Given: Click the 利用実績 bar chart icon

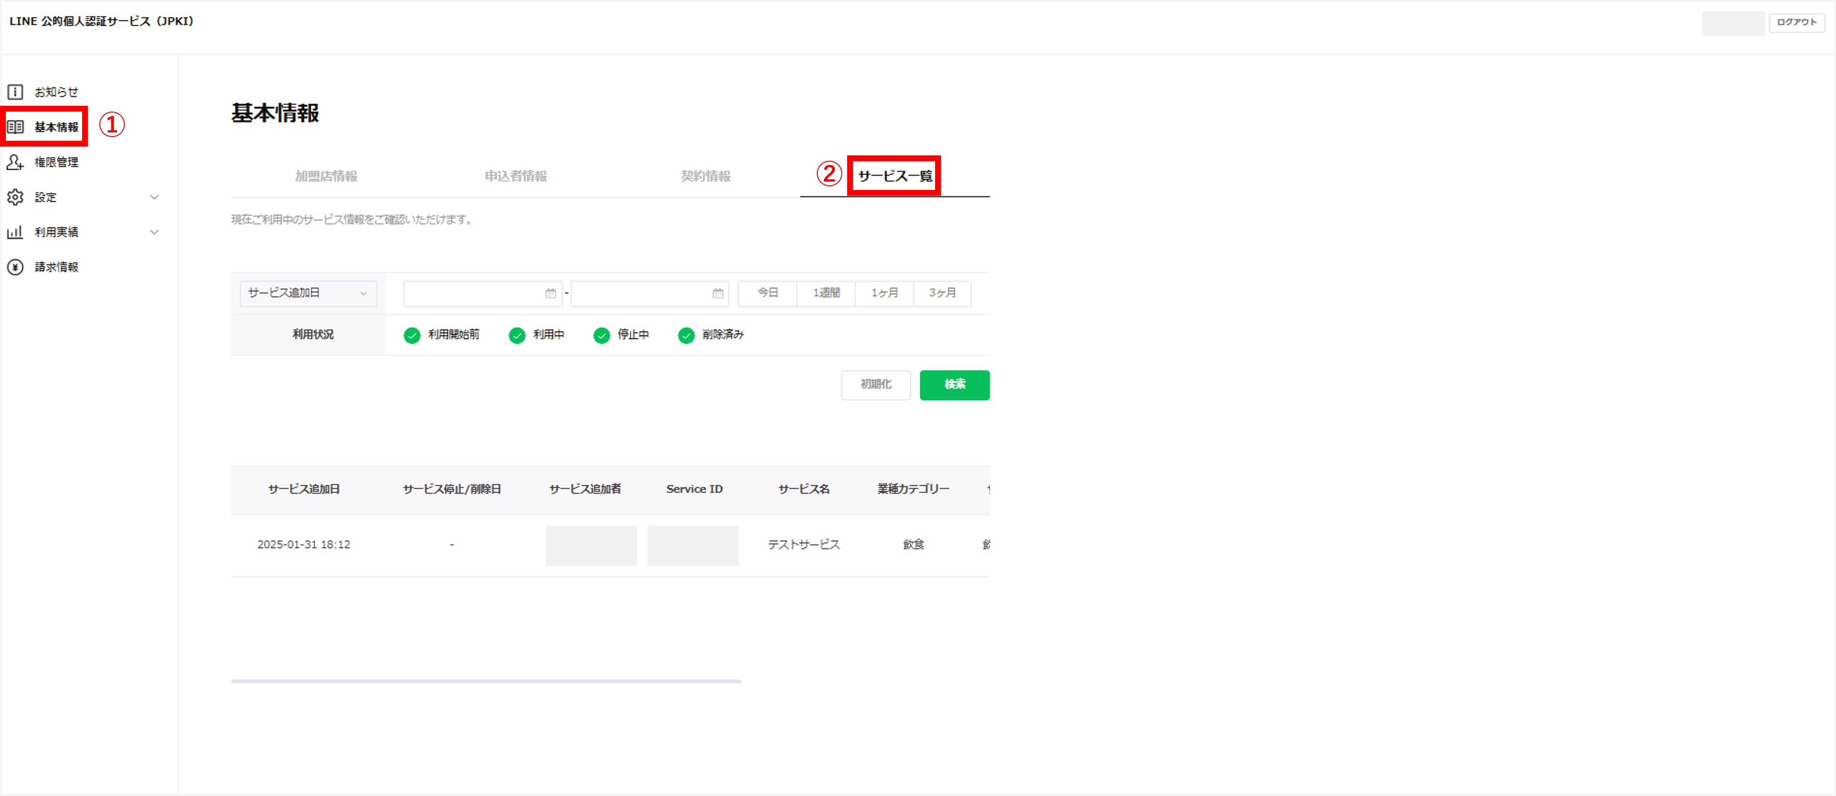Looking at the screenshot, I should coord(15,232).
